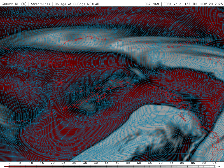
Task: Click the colorbar label "85"
Action: tap(193, 163)
